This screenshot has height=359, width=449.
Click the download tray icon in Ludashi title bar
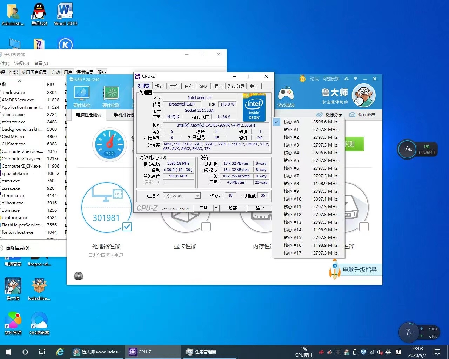(x=347, y=79)
